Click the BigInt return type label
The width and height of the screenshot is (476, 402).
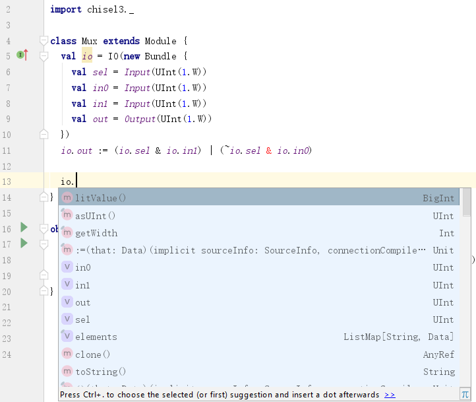pos(438,198)
